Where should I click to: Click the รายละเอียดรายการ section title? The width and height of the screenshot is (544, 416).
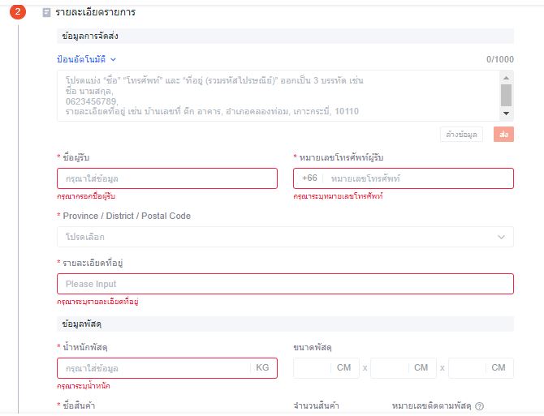[x=96, y=12]
